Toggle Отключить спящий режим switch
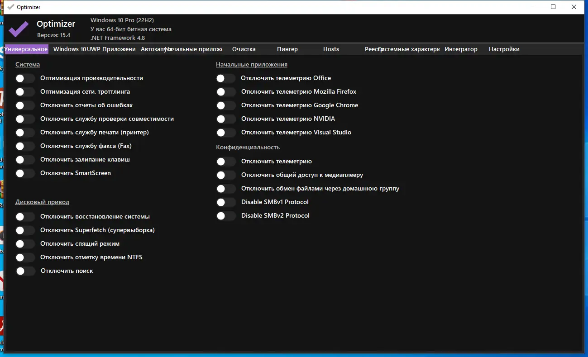 click(x=25, y=244)
